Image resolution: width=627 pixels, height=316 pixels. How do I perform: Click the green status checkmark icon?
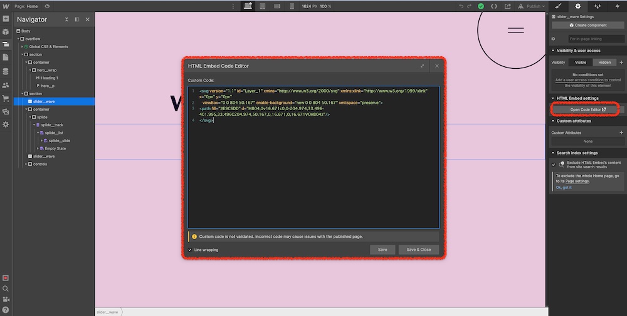481,6
